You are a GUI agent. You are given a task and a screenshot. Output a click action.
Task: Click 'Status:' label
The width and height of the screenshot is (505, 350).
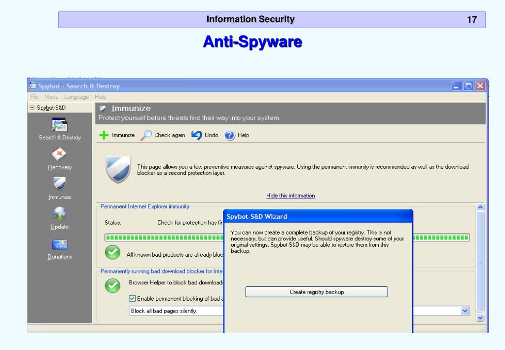pos(113,222)
